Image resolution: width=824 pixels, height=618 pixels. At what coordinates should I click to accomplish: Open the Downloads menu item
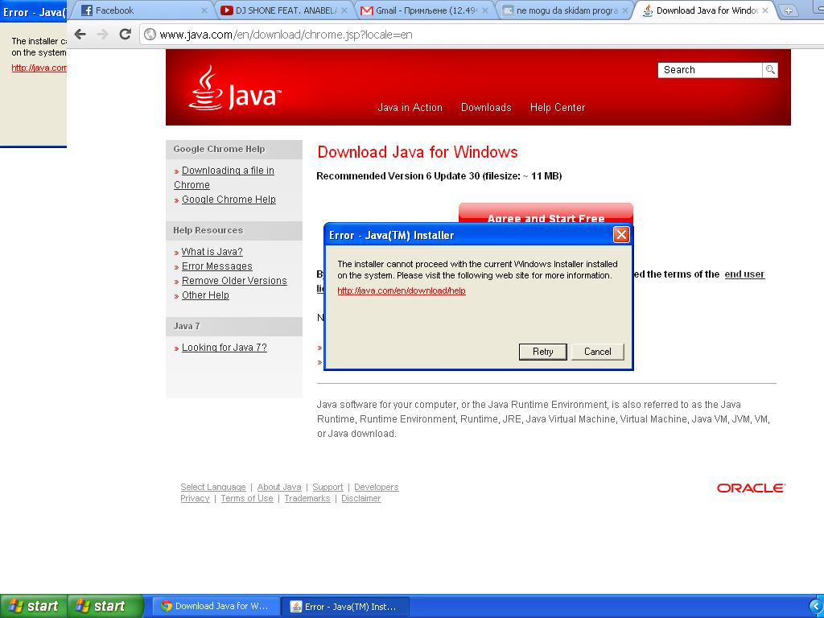[486, 107]
